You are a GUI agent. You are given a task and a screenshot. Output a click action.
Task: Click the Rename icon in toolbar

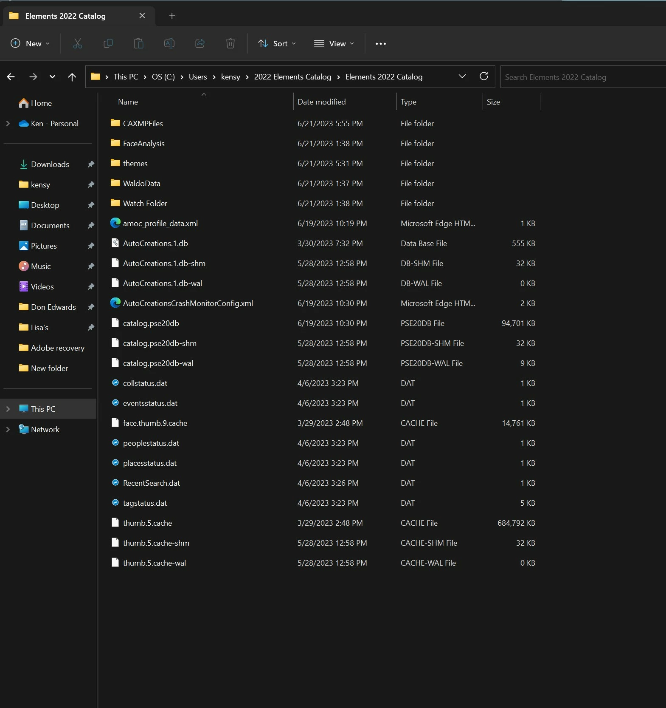[x=169, y=43]
